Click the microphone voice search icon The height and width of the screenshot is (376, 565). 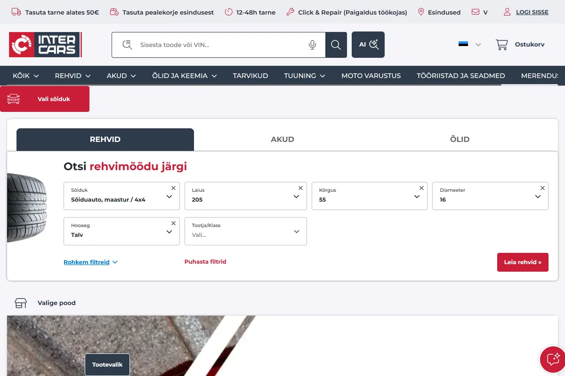312,45
